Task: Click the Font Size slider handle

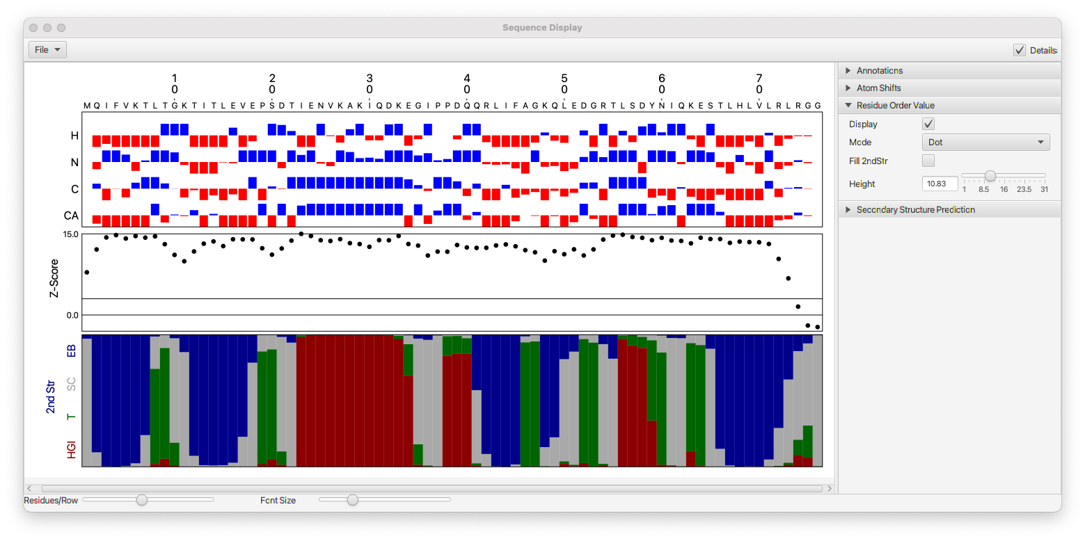Action: [x=353, y=500]
